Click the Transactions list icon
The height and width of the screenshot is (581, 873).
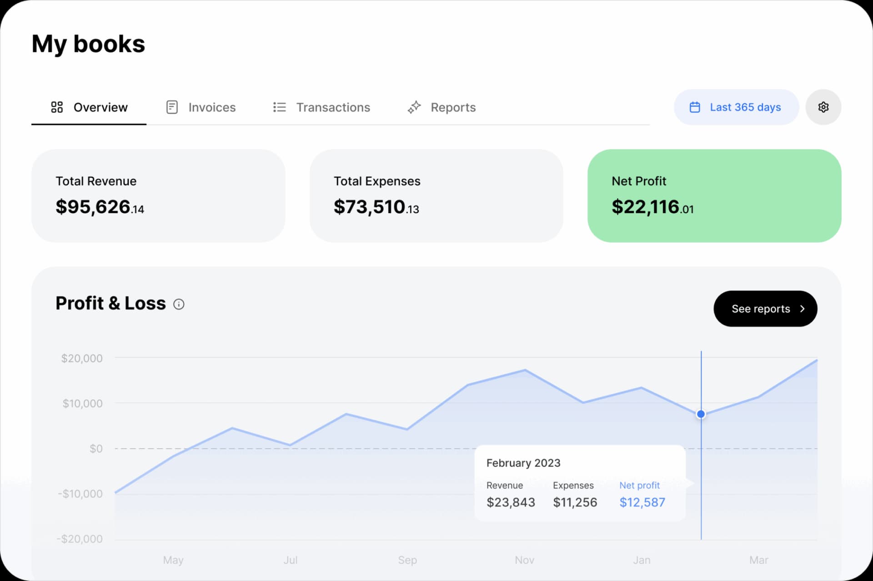[x=279, y=107]
